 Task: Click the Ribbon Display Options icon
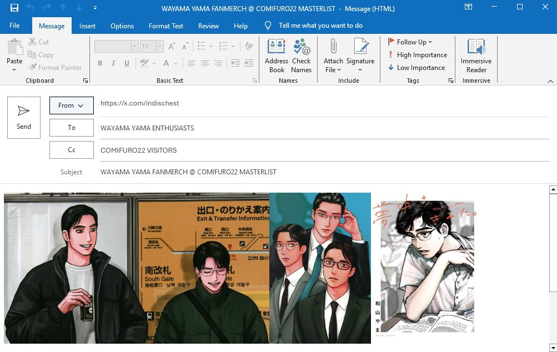tap(469, 7)
